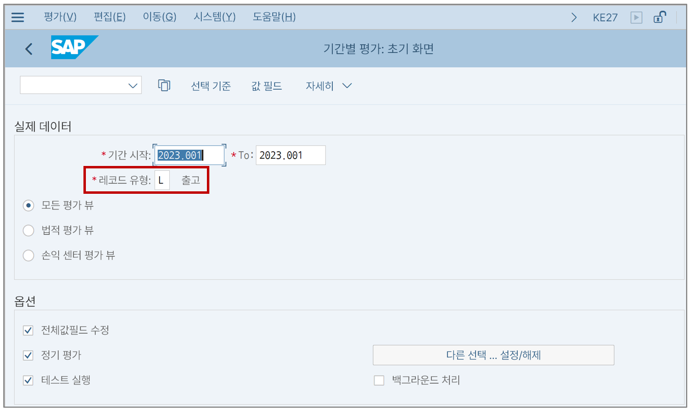Click the copy variant icon in toolbar
Viewport: 690px width, 411px height.
(164, 85)
